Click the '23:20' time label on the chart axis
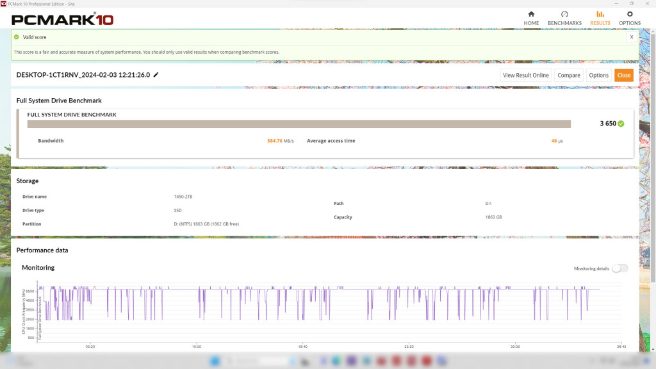Viewport: 656px width, 369px height. 409,347
